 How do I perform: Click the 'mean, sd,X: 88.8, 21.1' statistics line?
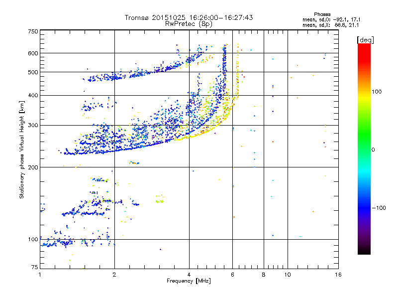pyautogui.click(x=330, y=25)
